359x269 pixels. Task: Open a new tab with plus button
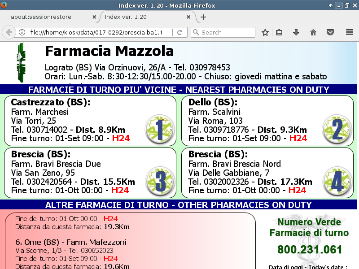[203, 17]
